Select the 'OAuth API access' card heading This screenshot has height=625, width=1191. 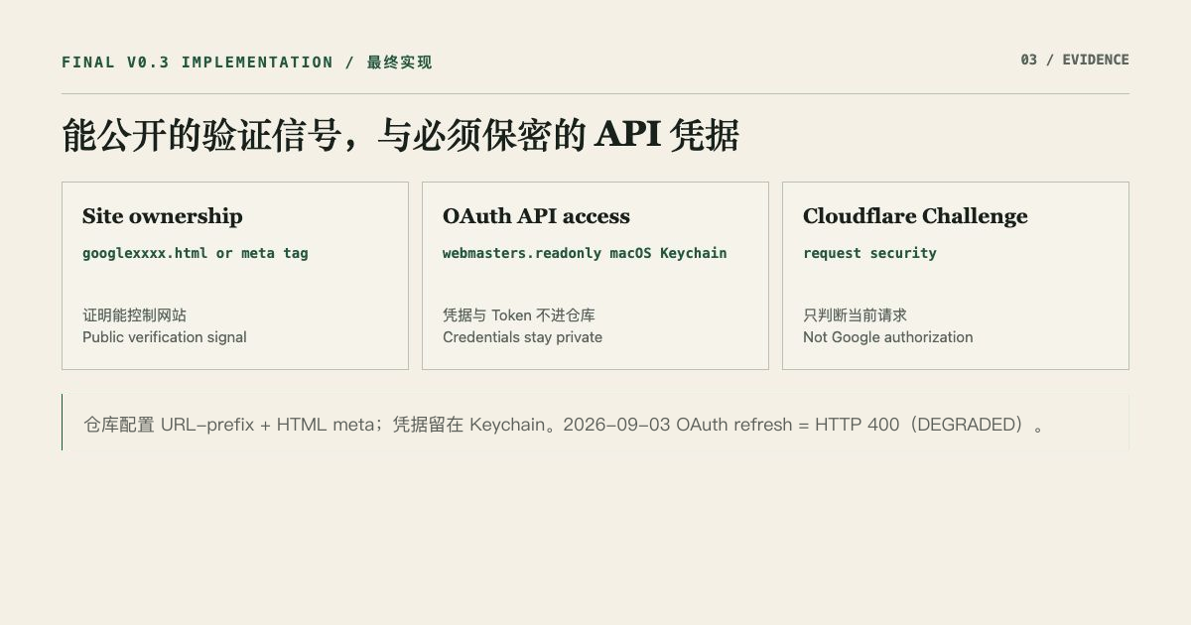point(536,216)
